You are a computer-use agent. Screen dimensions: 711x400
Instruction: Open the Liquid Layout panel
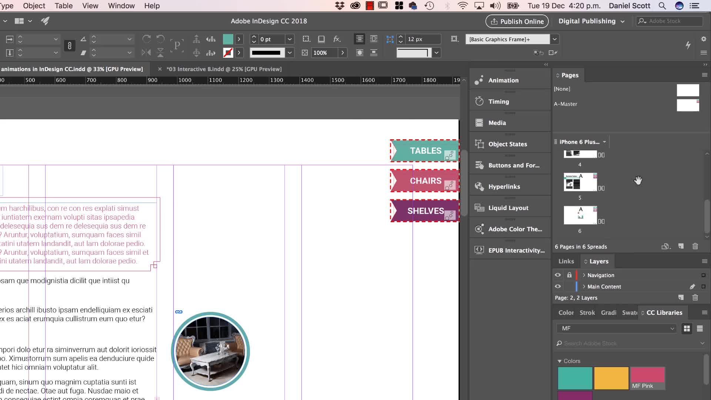(x=510, y=208)
